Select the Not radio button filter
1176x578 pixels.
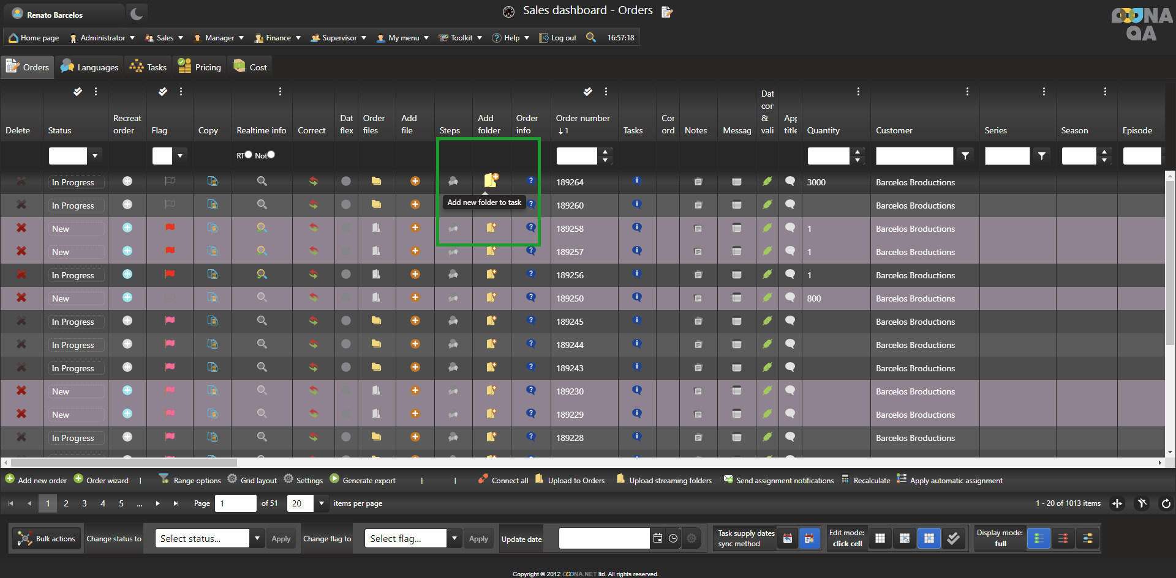point(271,155)
